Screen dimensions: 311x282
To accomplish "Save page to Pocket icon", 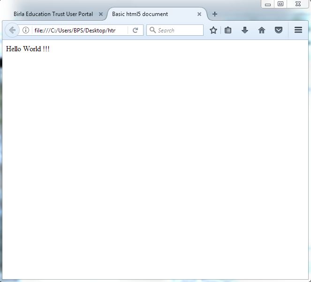I will (279, 30).
